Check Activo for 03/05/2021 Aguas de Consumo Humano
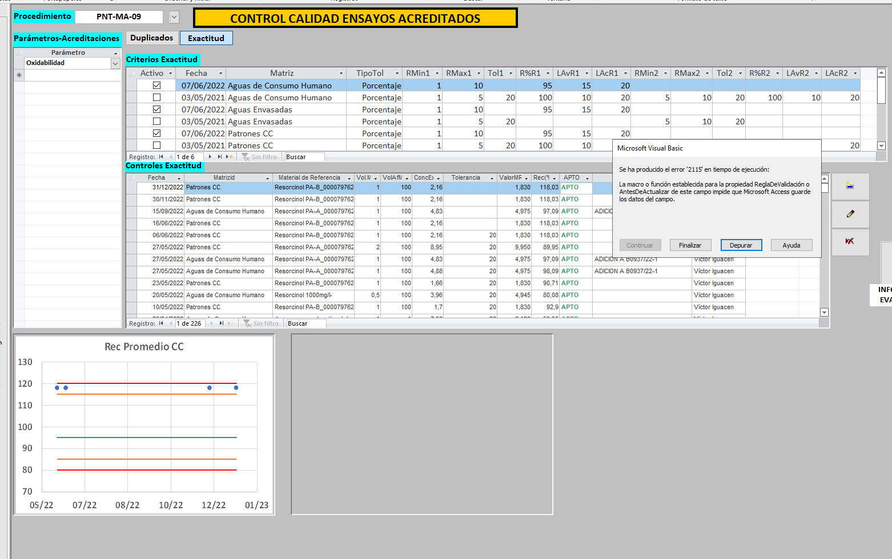 [x=156, y=98]
